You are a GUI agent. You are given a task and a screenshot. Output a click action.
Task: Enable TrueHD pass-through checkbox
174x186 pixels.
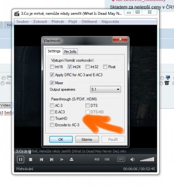(52, 119)
